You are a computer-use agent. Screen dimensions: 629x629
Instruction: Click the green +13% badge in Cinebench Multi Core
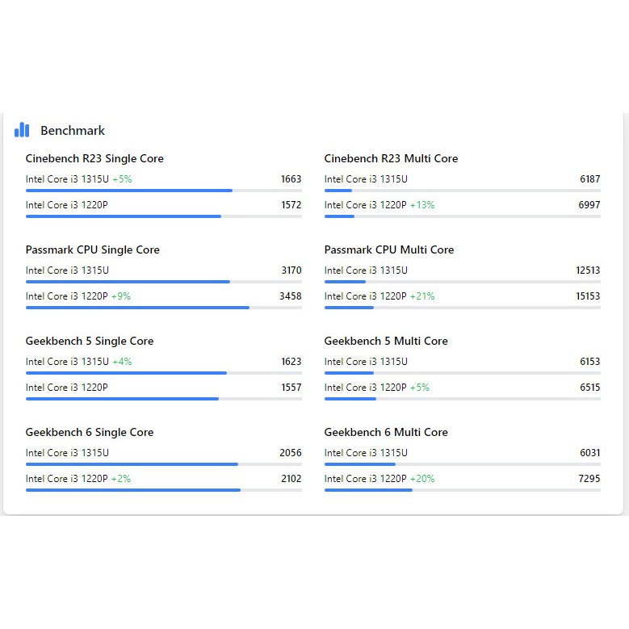click(x=422, y=205)
